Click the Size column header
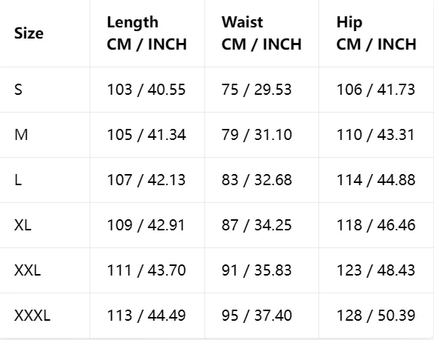Viewport: 434px width, 340px height. pos(29,33)
